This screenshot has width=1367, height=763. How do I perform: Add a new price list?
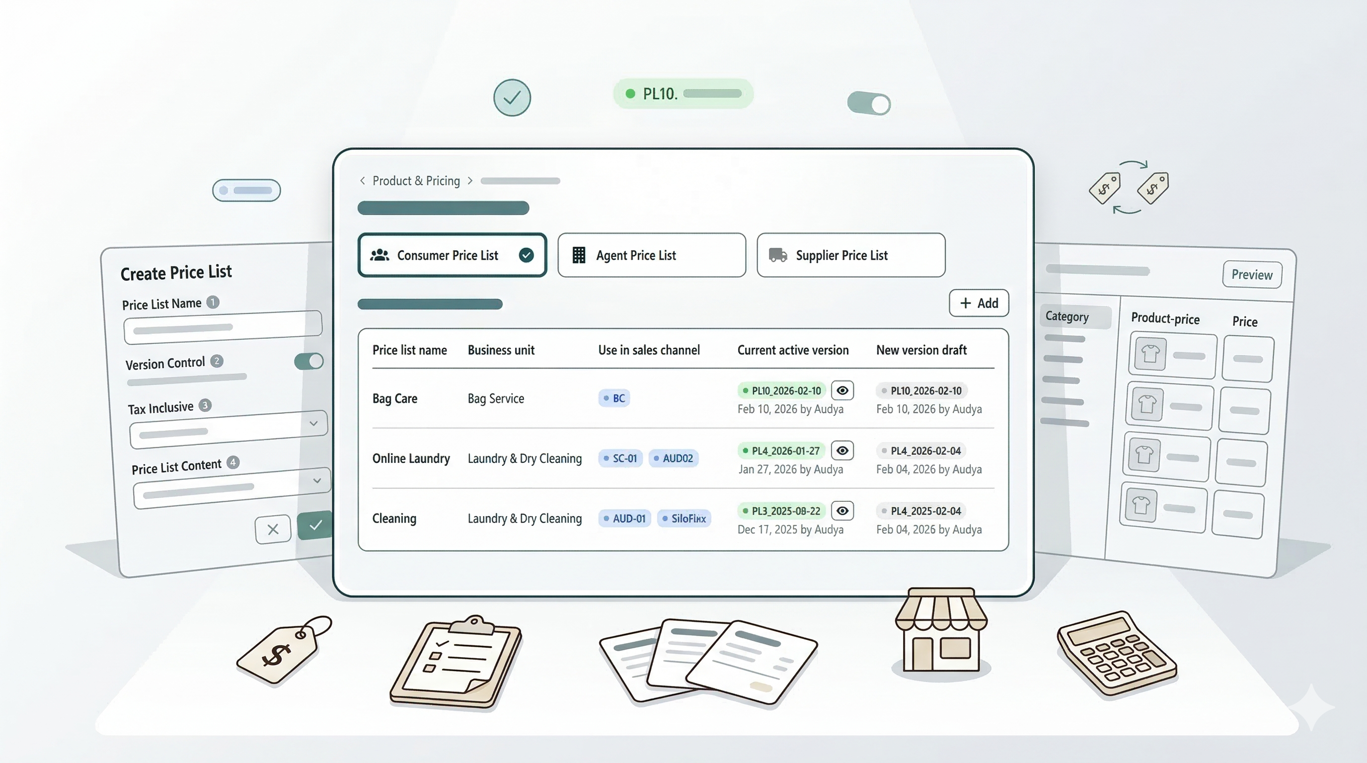[979, 303]
